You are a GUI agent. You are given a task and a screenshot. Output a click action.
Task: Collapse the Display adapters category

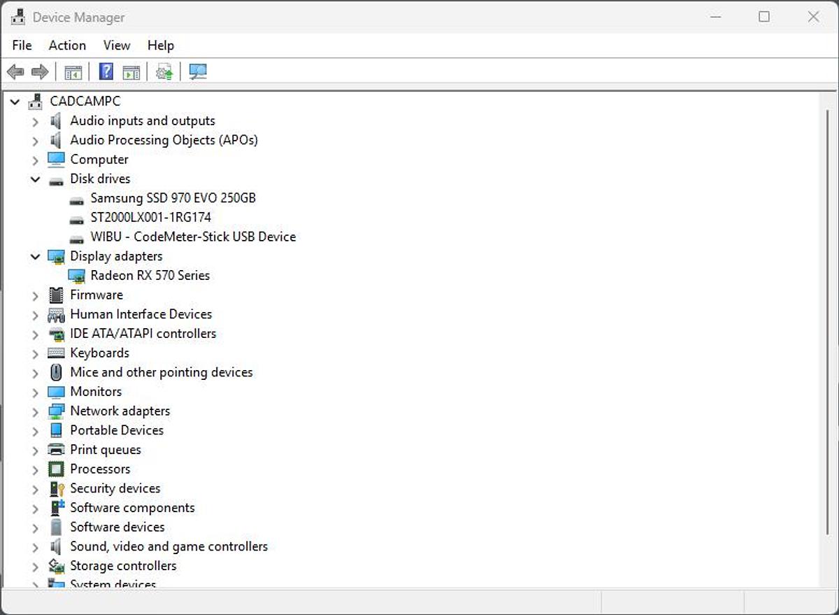coord(35,257)
